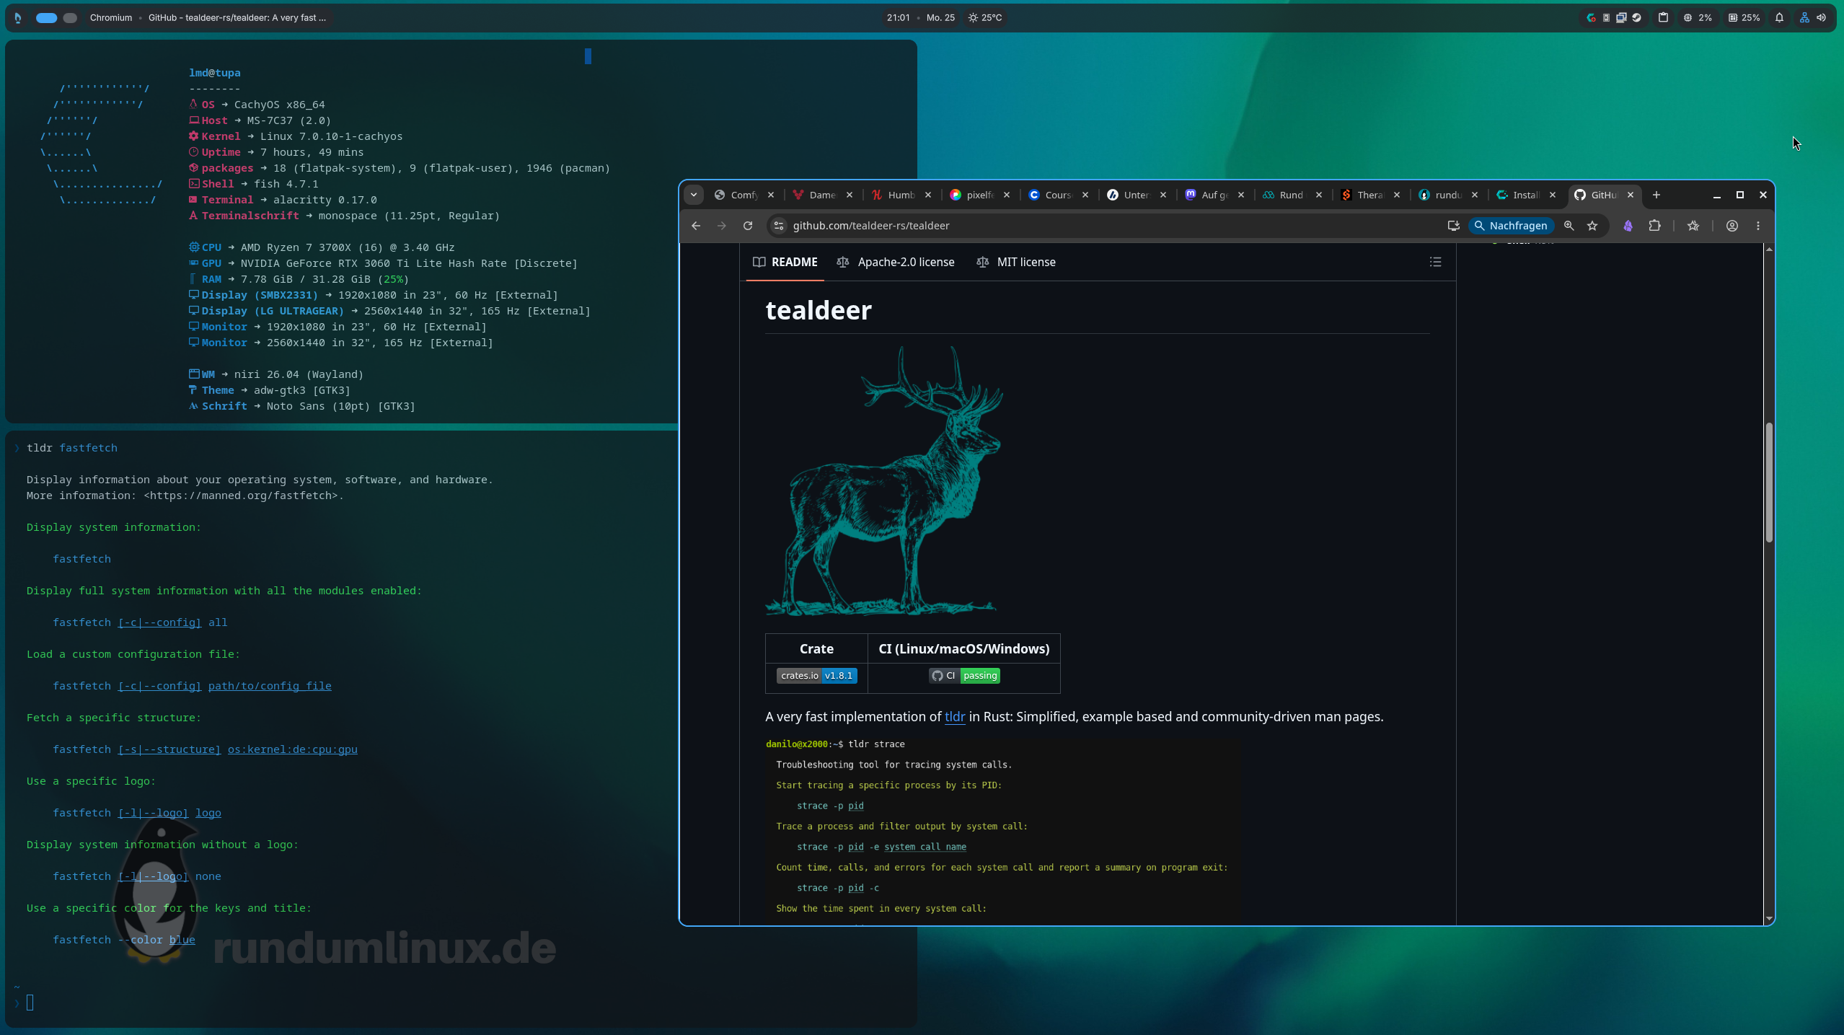Screen dimensions: 1844x1035
Task: Click install app icon in address bar
Action: click(x=1453, y=226)
